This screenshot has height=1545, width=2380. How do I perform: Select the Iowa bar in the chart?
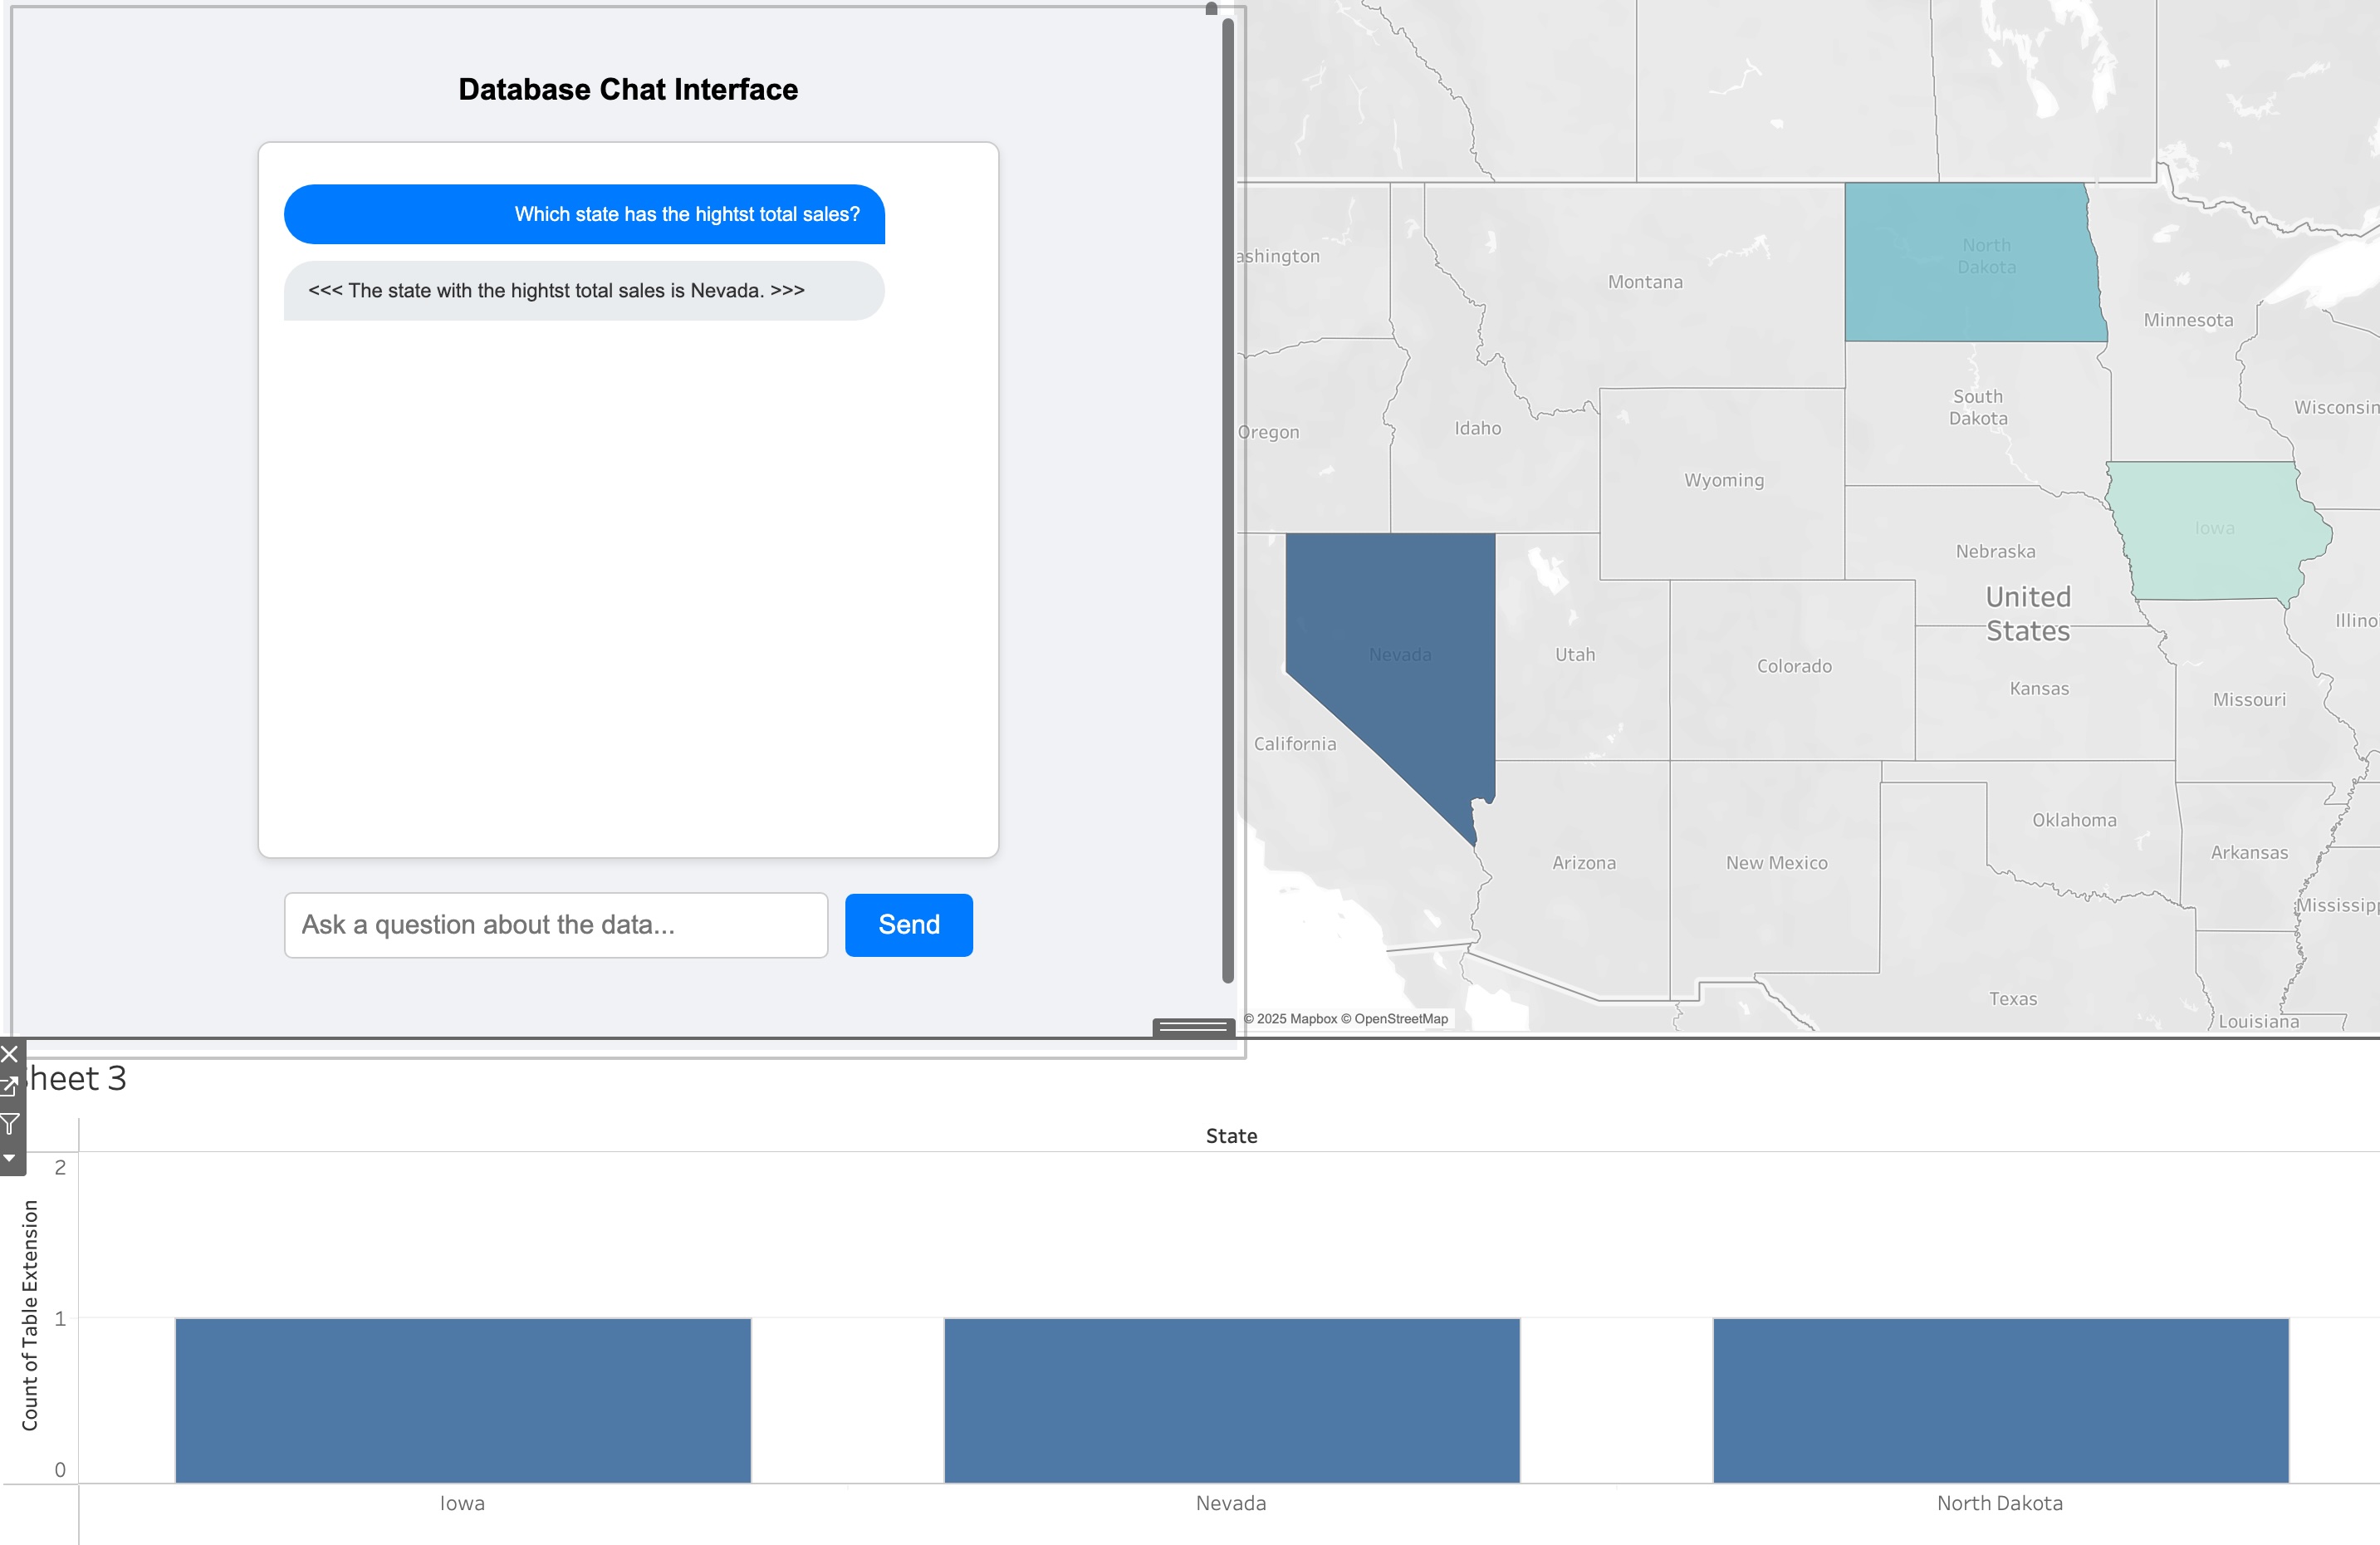coord(462,1399)
